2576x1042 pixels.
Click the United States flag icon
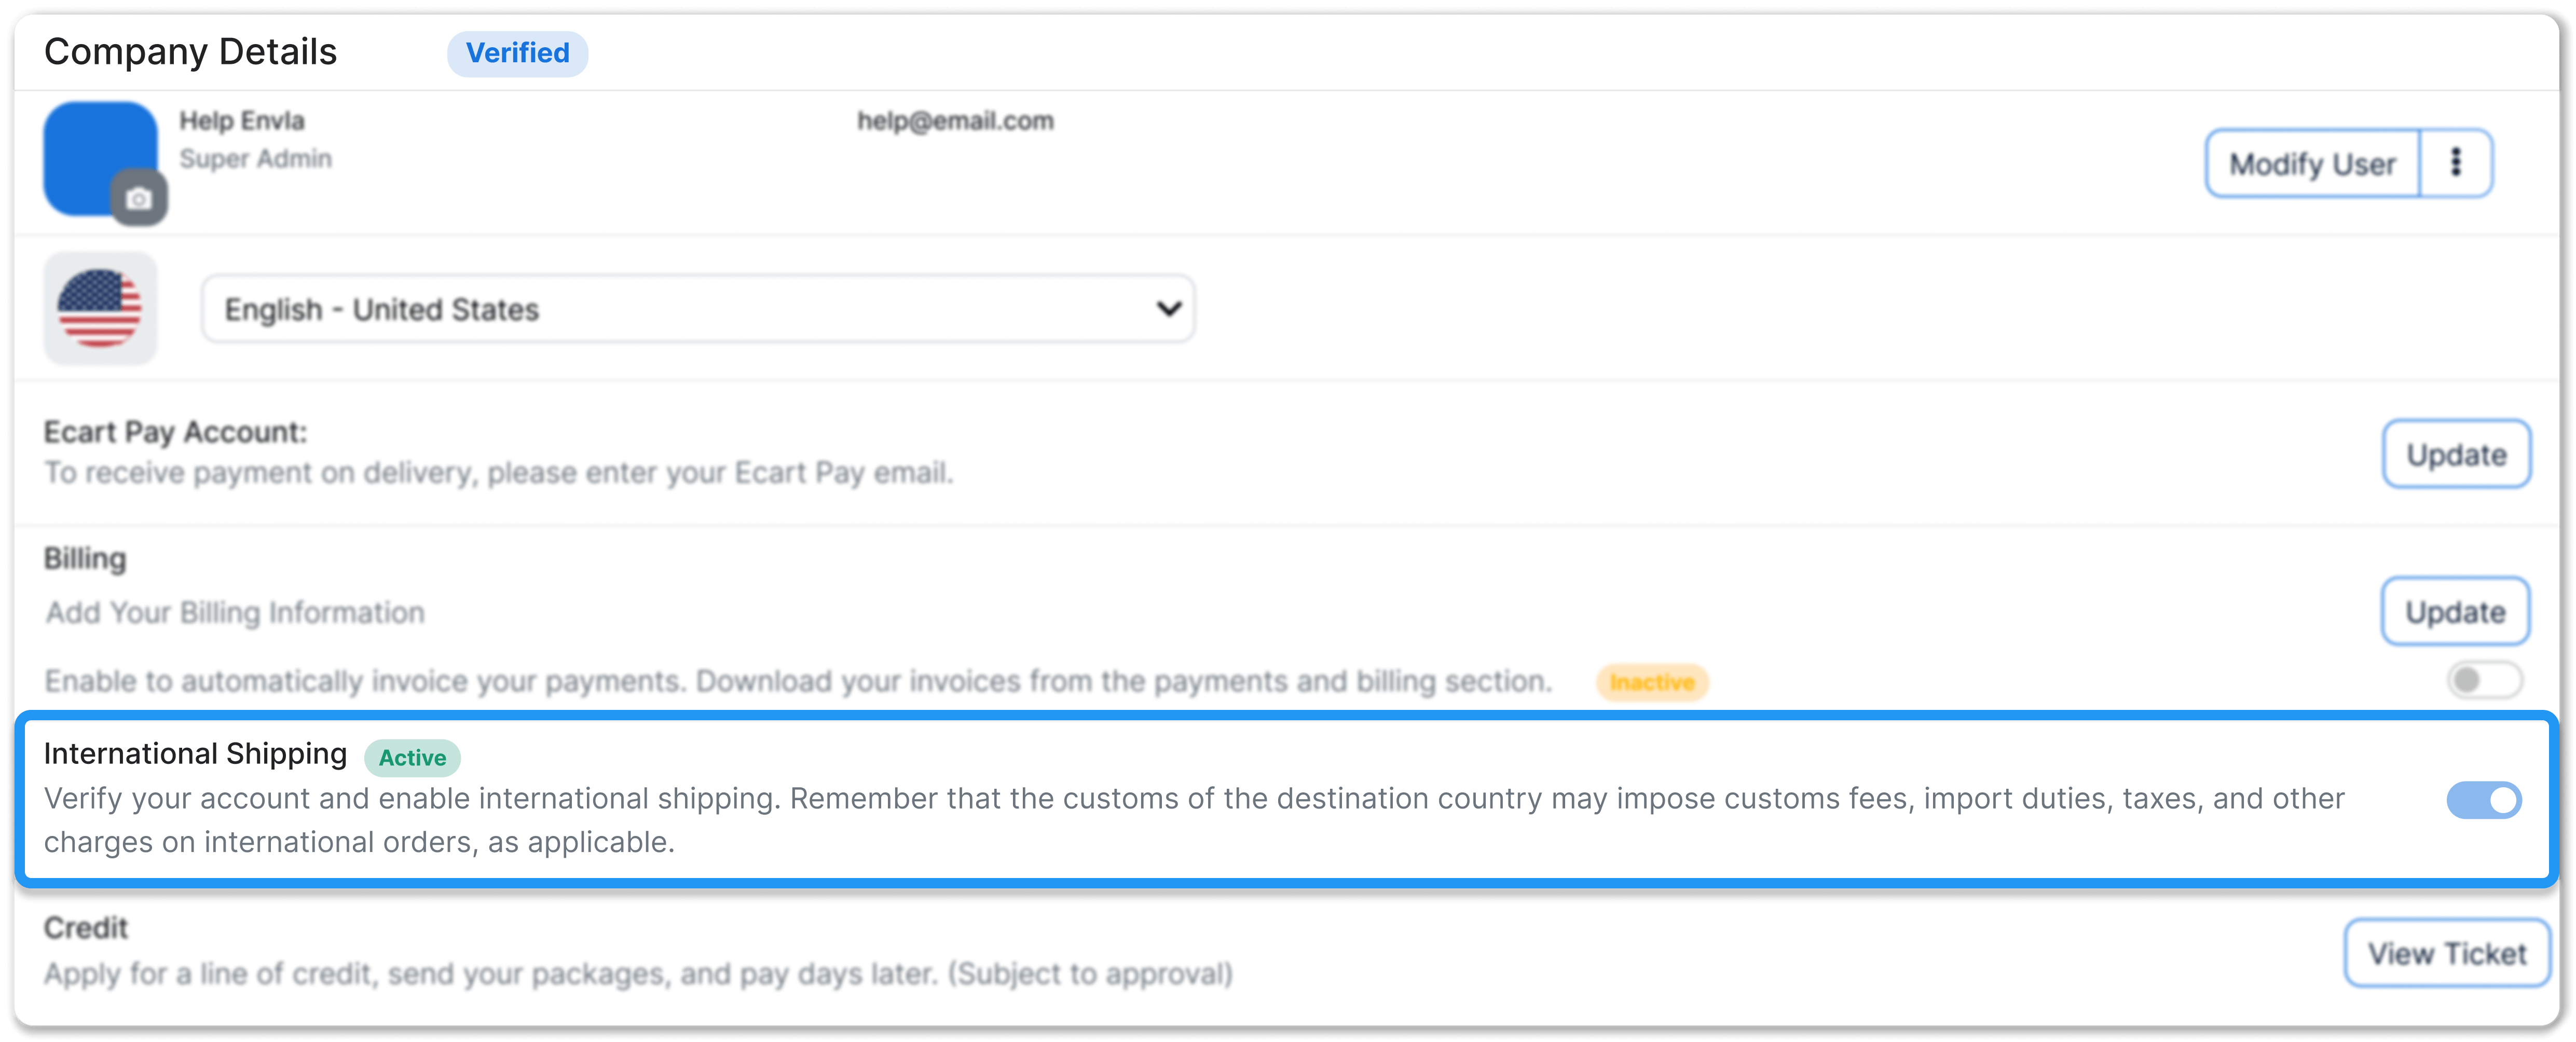(x=100, y=308)
